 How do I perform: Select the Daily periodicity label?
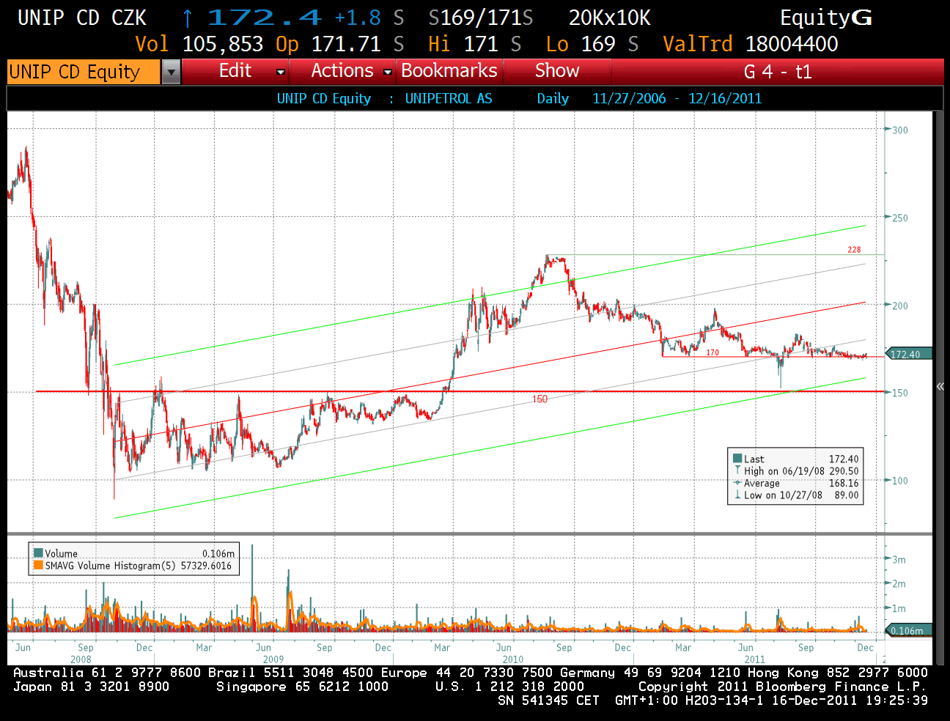pos(553,98)
